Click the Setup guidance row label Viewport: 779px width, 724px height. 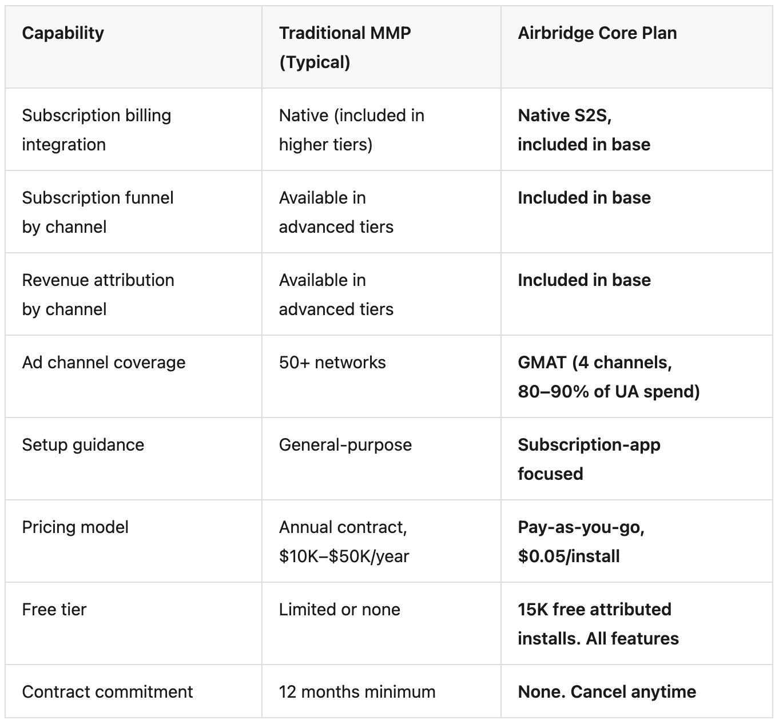(x=83, y=445)
